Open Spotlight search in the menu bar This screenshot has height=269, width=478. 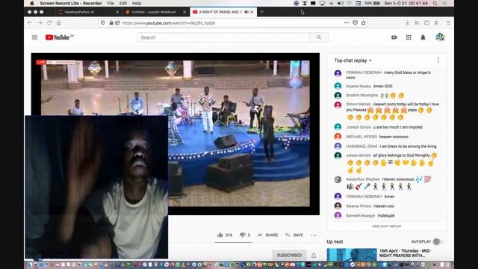click(x=435, y=3)
